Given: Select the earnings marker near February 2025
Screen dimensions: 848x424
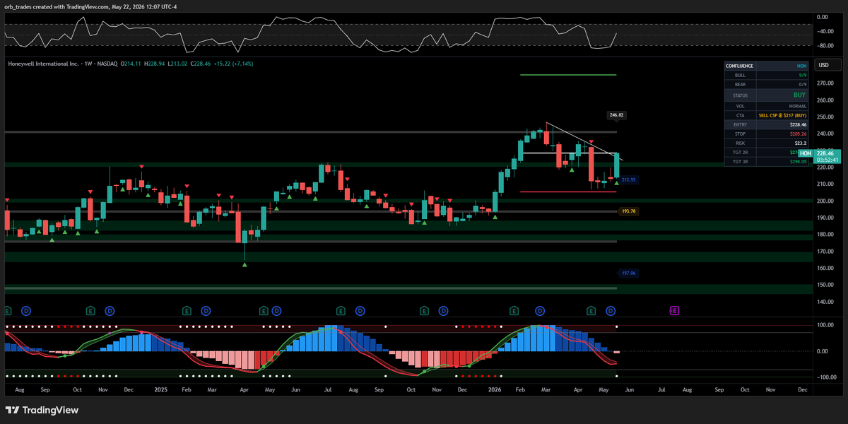Looking at the screenshot, I should pyautogui.click(x=187, y=310).
